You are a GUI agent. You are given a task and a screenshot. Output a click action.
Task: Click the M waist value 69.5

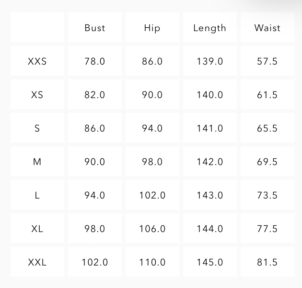pyautogui.click(x=267, y=162)
